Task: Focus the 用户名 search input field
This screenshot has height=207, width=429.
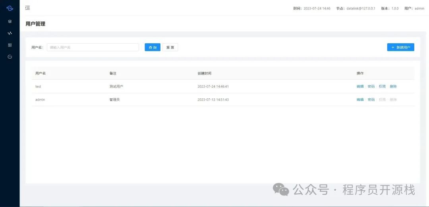Action: coord(93,47)
